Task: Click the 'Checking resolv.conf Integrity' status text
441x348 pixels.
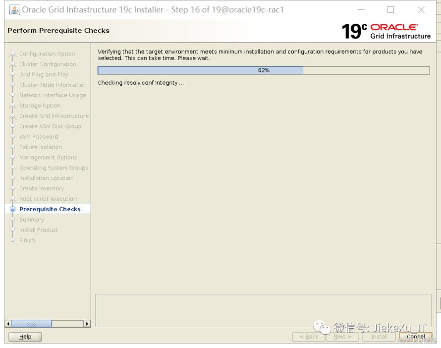Action: [x=141, y=83]
